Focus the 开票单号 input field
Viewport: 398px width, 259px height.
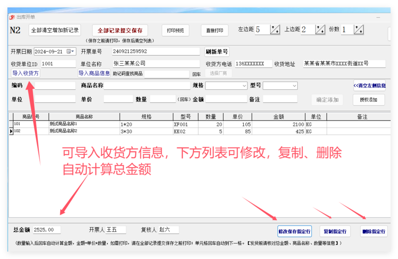[156, 51]
